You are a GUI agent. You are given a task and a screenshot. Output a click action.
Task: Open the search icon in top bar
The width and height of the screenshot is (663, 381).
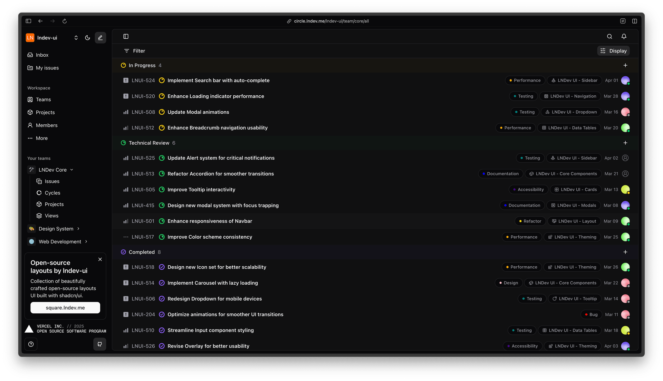(x=609, y=36)
